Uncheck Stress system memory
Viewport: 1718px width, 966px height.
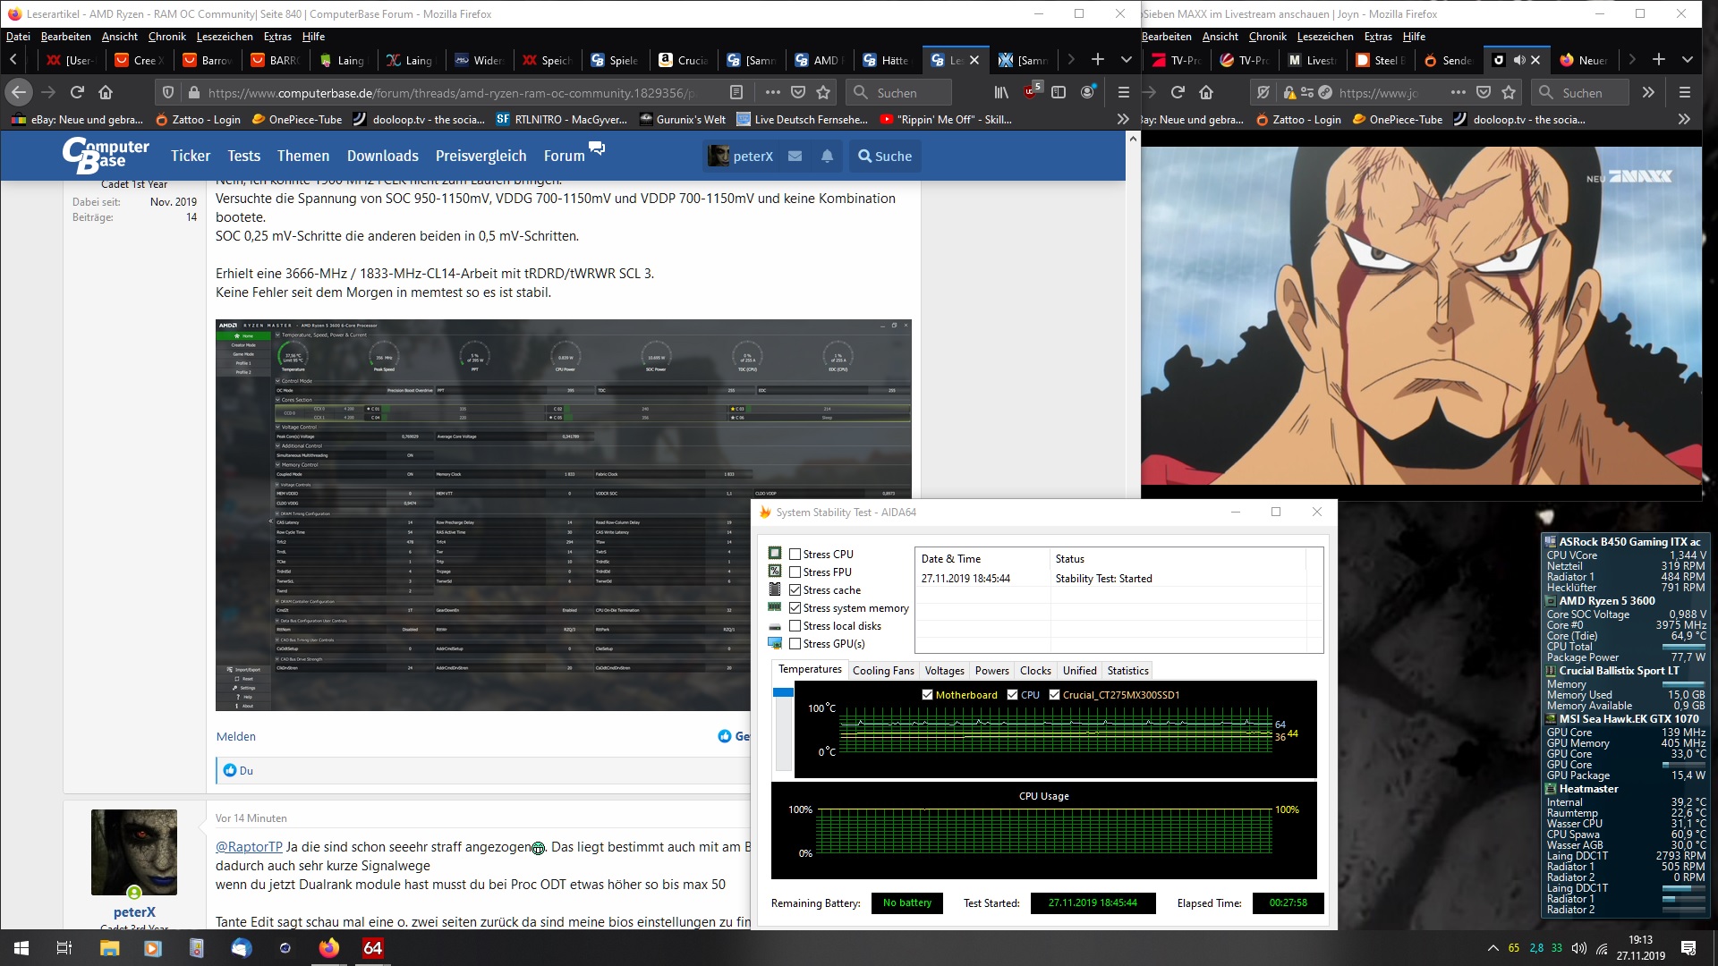(x=795, y=607)
